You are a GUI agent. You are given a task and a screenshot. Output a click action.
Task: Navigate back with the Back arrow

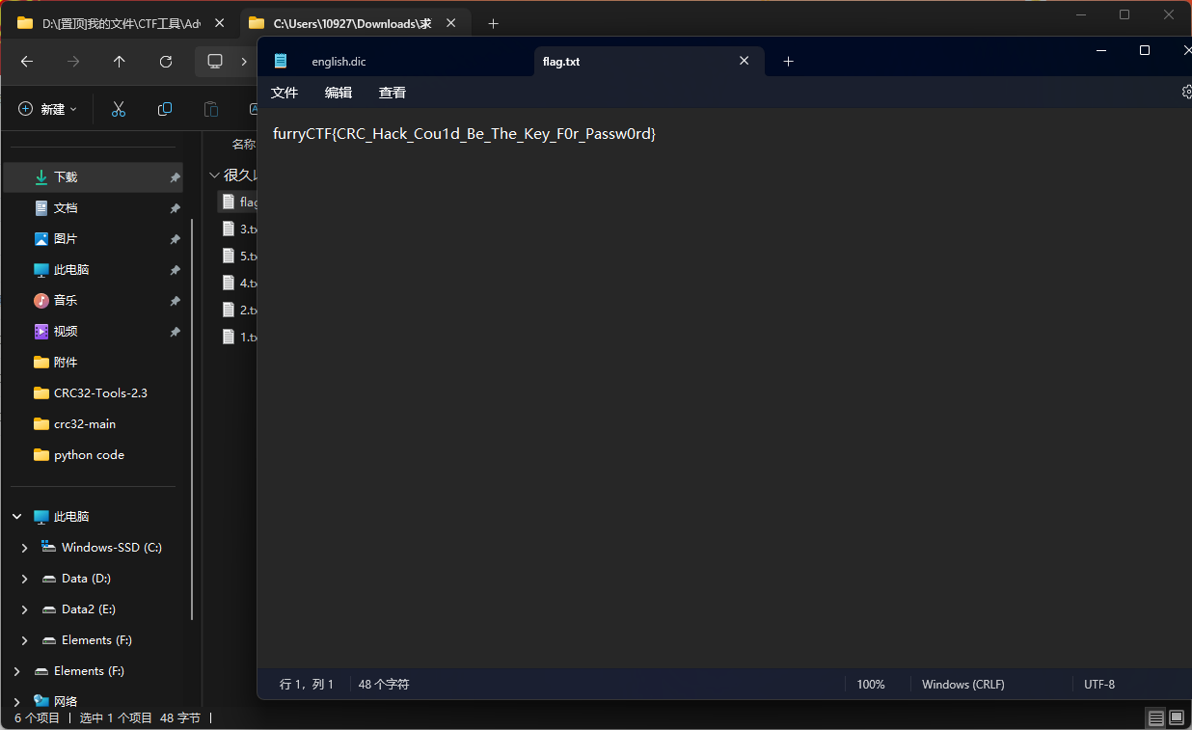pyautogui.click(x=27, y=62)
